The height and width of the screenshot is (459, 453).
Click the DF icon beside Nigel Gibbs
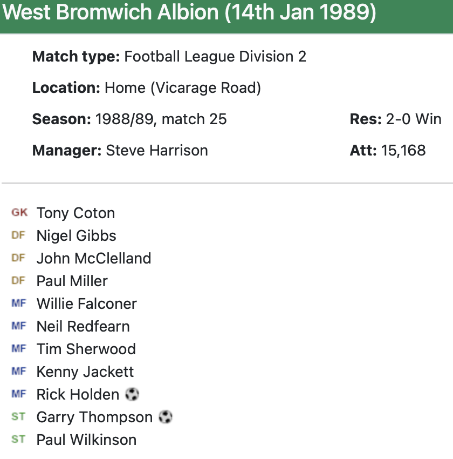pyautogui.click(x=18, y=235)
